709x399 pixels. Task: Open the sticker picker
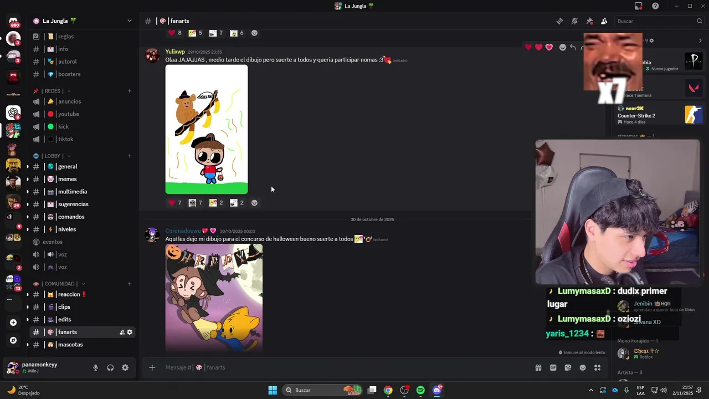(568, 367)
